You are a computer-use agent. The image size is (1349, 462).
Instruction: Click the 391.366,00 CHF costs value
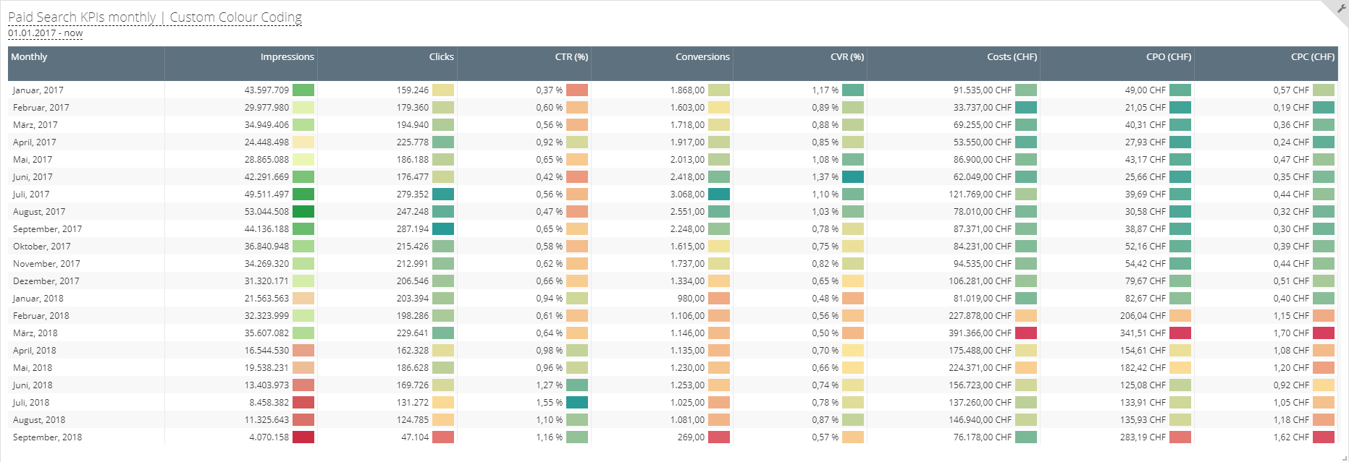pyautogui.click(x=980, y=333)
